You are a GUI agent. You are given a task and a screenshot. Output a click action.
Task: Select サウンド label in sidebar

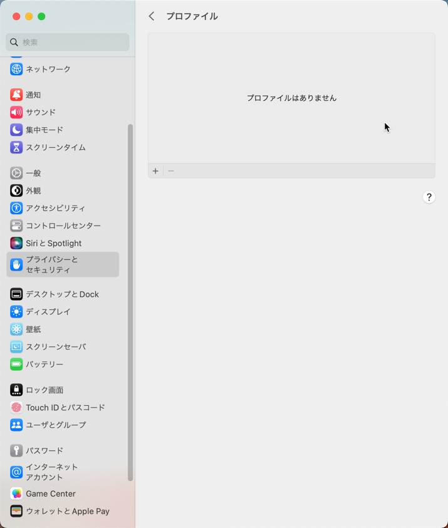[x=41, y=113]
